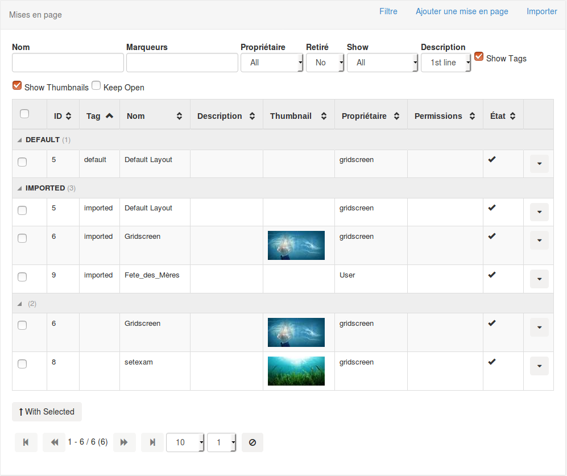
Task: Go to previous page of results
Action: (x=54, y=442)
